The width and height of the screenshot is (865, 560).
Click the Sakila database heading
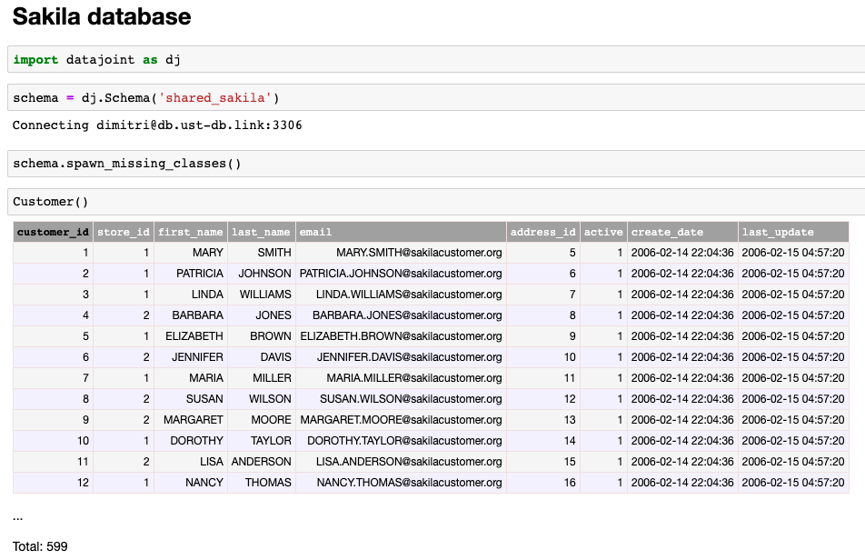pyautogui.click(x=102, y=16)
